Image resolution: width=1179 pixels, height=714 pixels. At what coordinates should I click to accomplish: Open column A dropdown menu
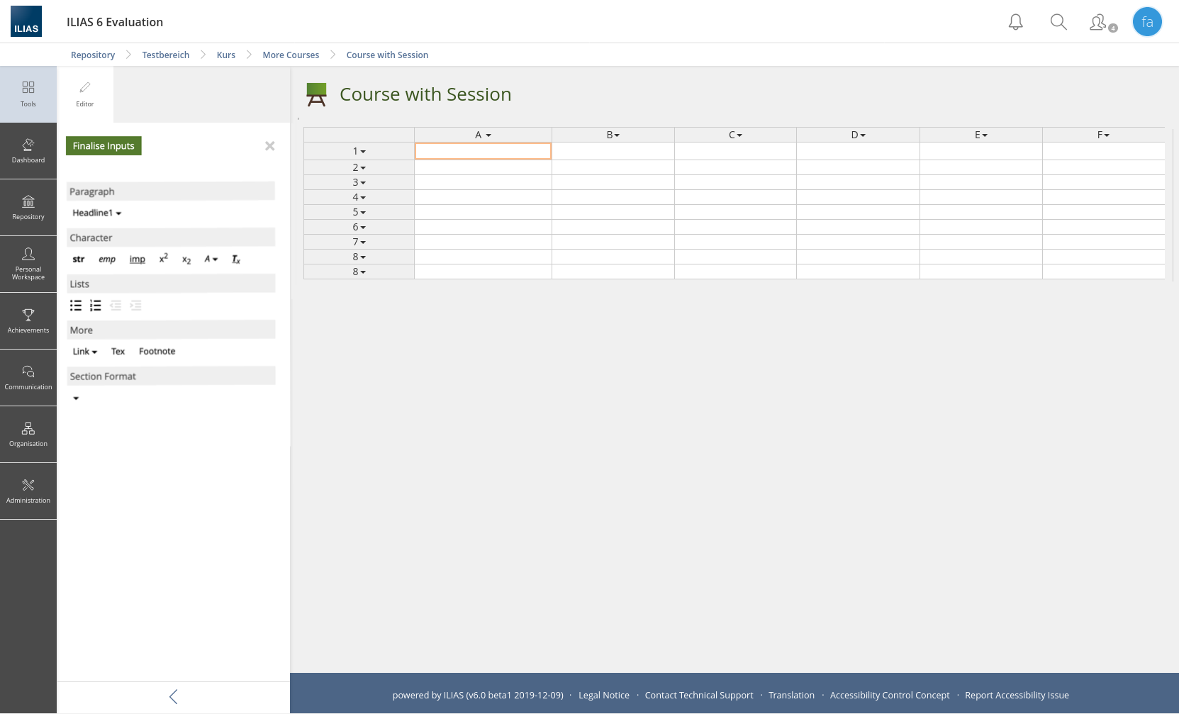point(483,135)
